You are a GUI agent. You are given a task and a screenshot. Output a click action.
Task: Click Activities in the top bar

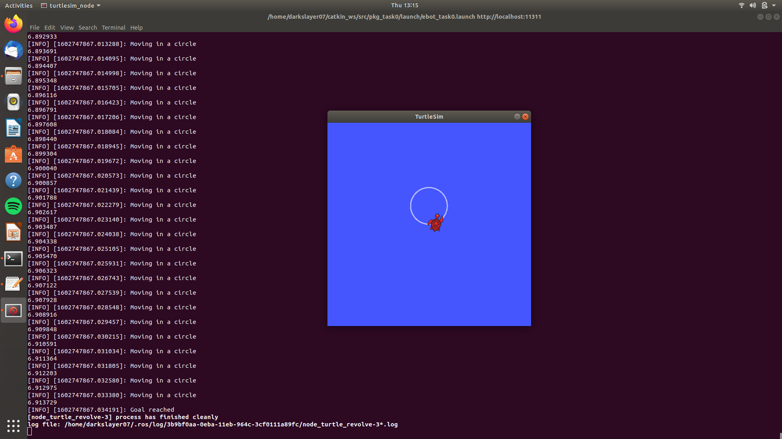coord(18,5)
